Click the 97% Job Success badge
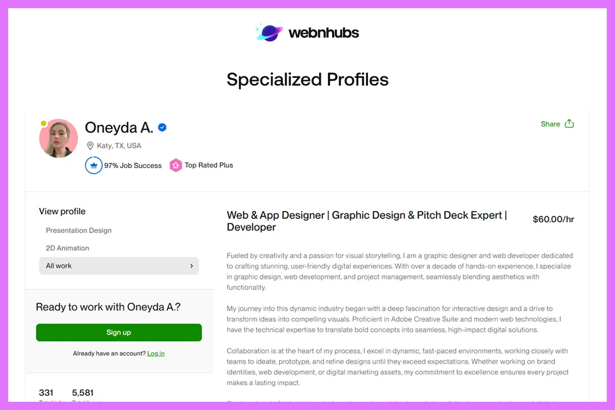 123,165
